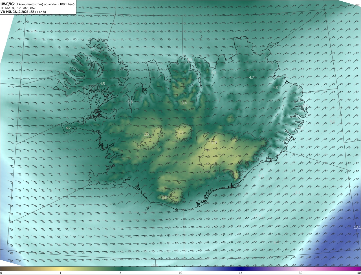
Task: Click the 'VT: Mið. 03.12.2025 18Z (+12 h)' line
Action: pos(23,12)
